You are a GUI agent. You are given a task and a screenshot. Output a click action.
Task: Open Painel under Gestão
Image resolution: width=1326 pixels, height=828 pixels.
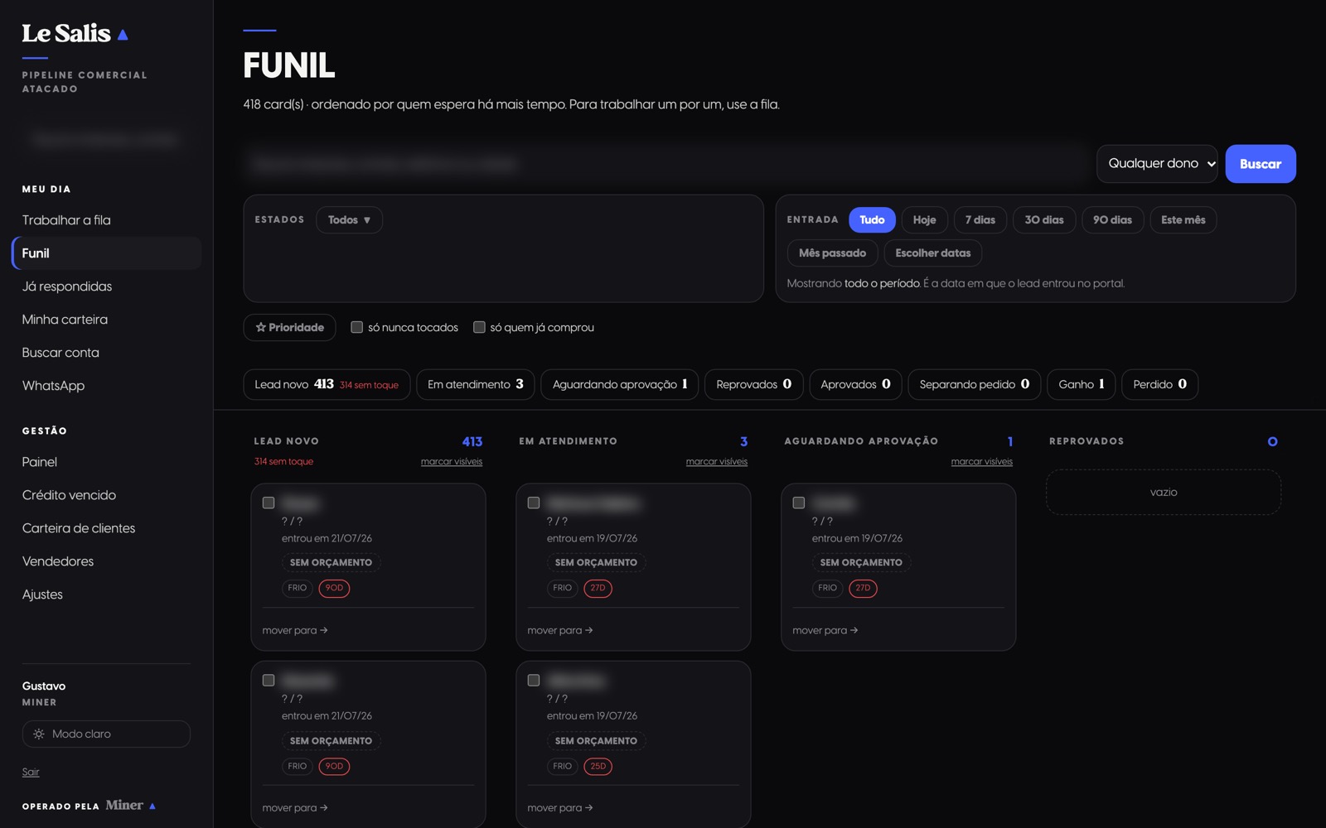pos(106,462)
